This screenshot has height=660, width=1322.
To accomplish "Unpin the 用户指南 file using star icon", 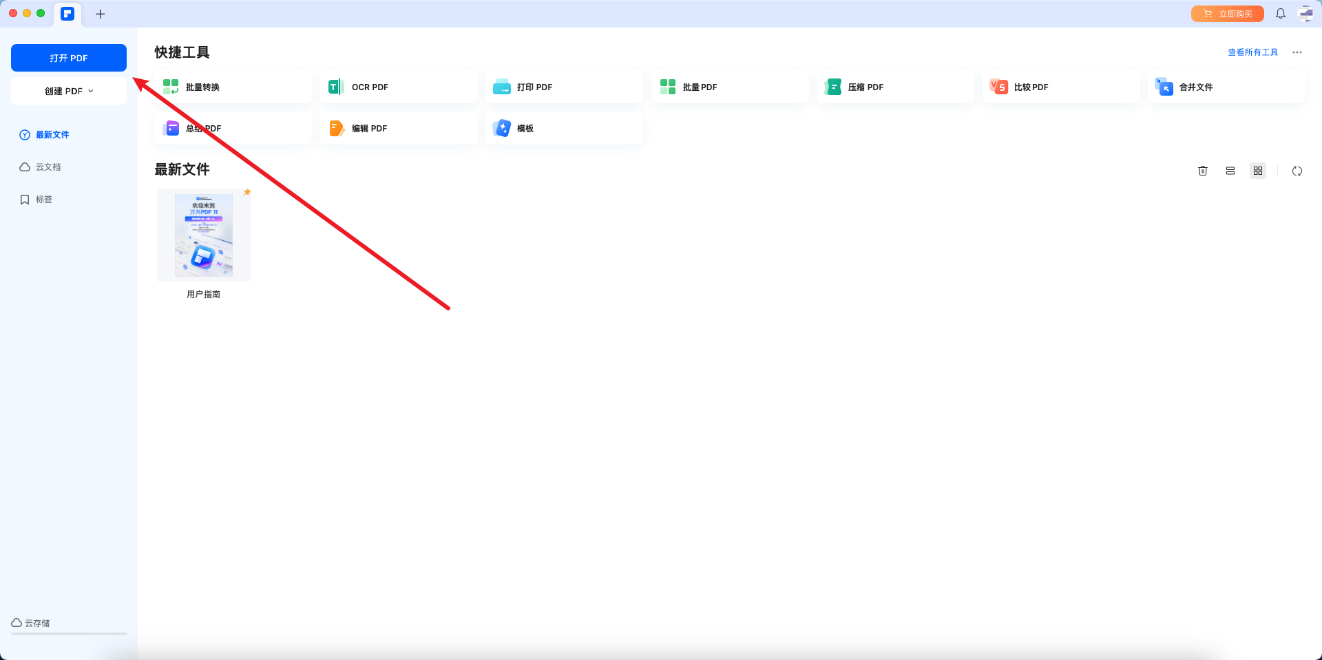I will coord(246,193).
